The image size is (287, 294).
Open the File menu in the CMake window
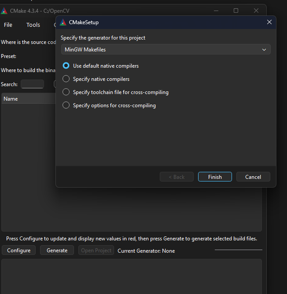click(8, 25)
